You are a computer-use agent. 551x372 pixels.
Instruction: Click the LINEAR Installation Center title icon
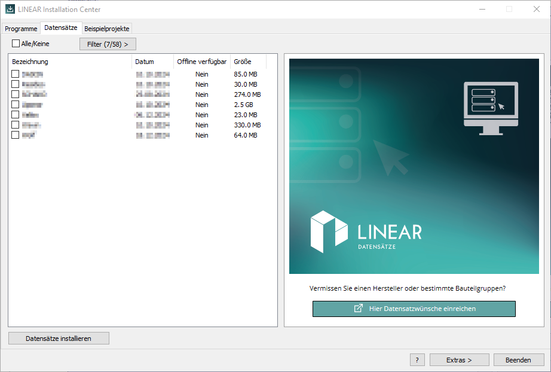[10, 9]
